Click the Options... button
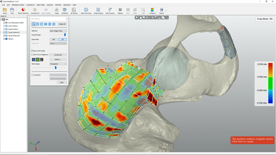This screenshot has height=155, width=276. [x=58, y=60]
